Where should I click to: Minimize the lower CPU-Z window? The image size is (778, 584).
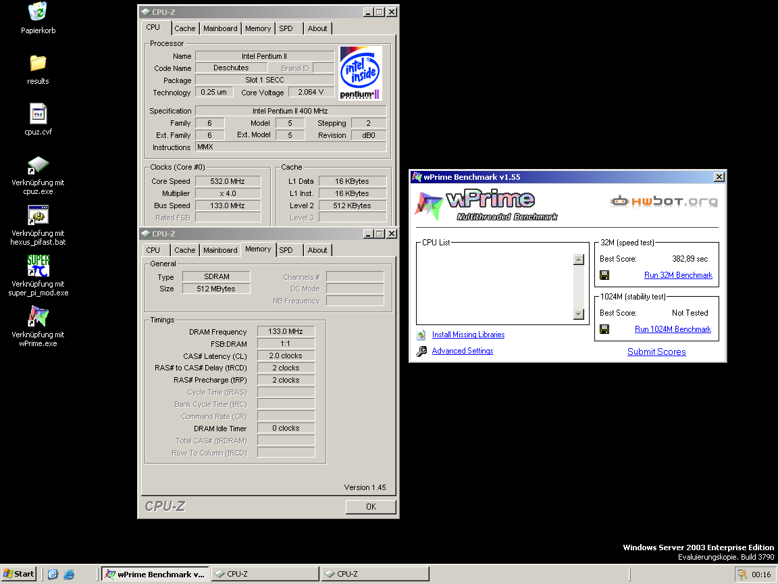tap(368, 233)
